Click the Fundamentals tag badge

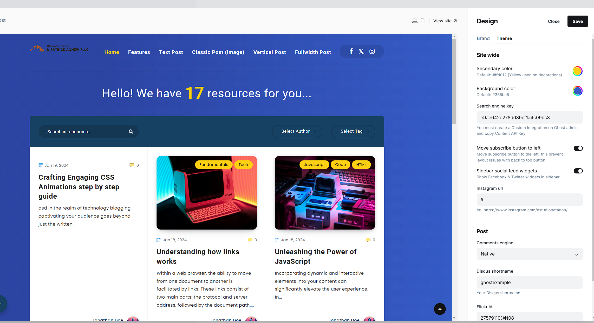214,165
